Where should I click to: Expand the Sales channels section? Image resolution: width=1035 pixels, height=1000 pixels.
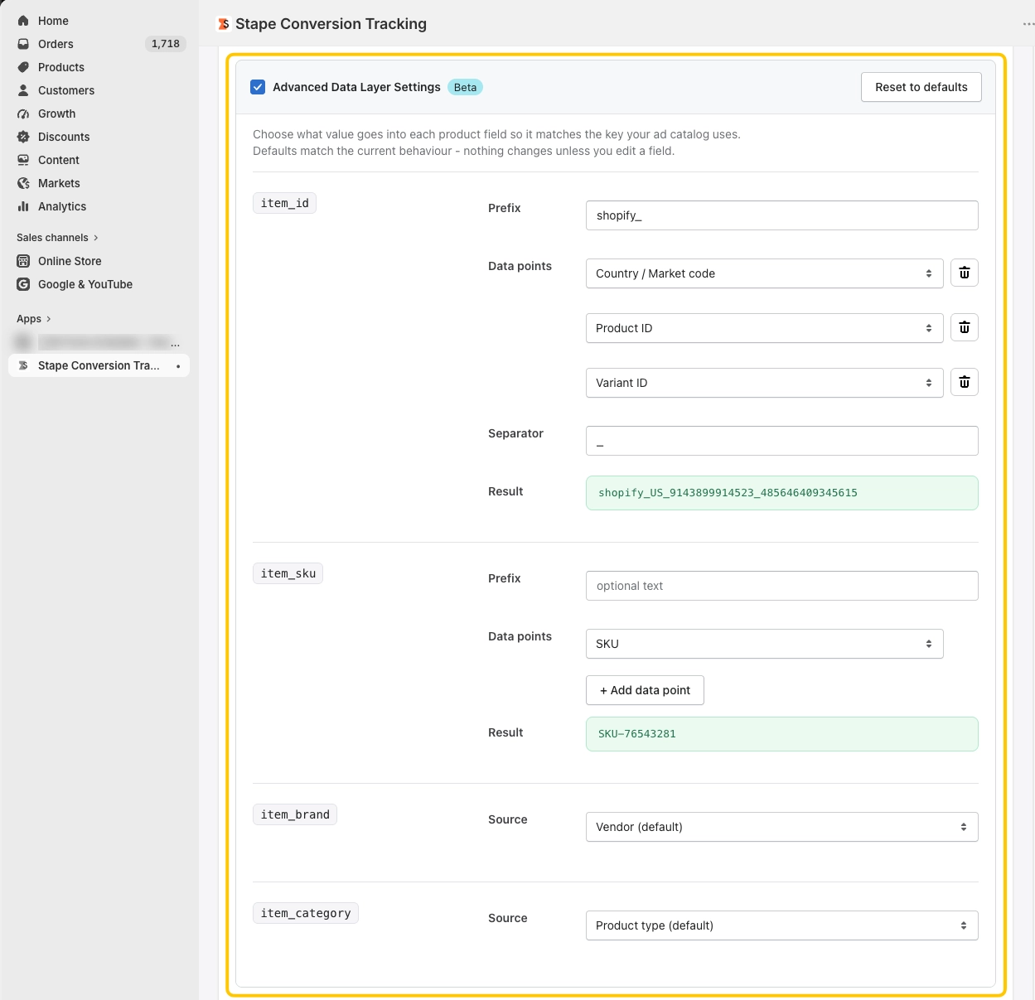coord(57,238)
